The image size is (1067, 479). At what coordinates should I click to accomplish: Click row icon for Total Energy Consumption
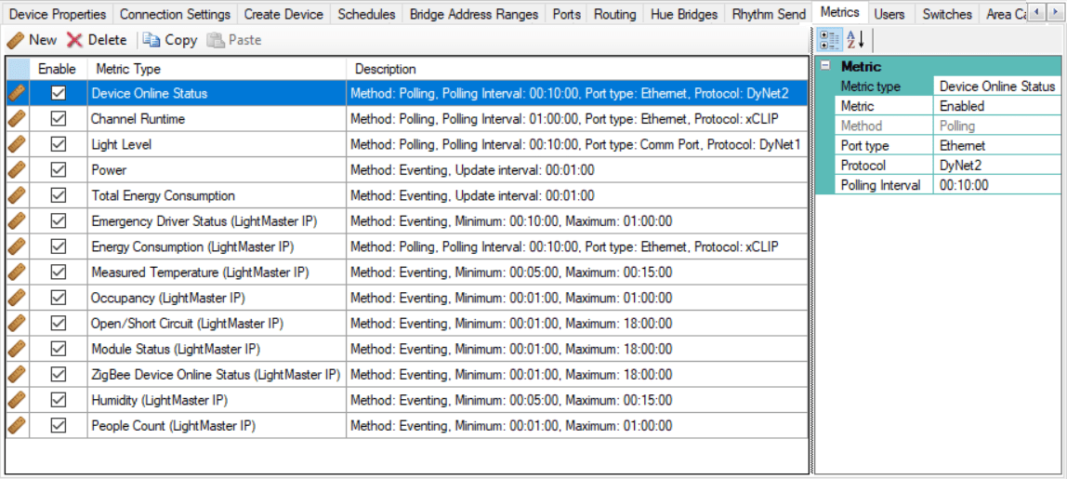[17, 195]
